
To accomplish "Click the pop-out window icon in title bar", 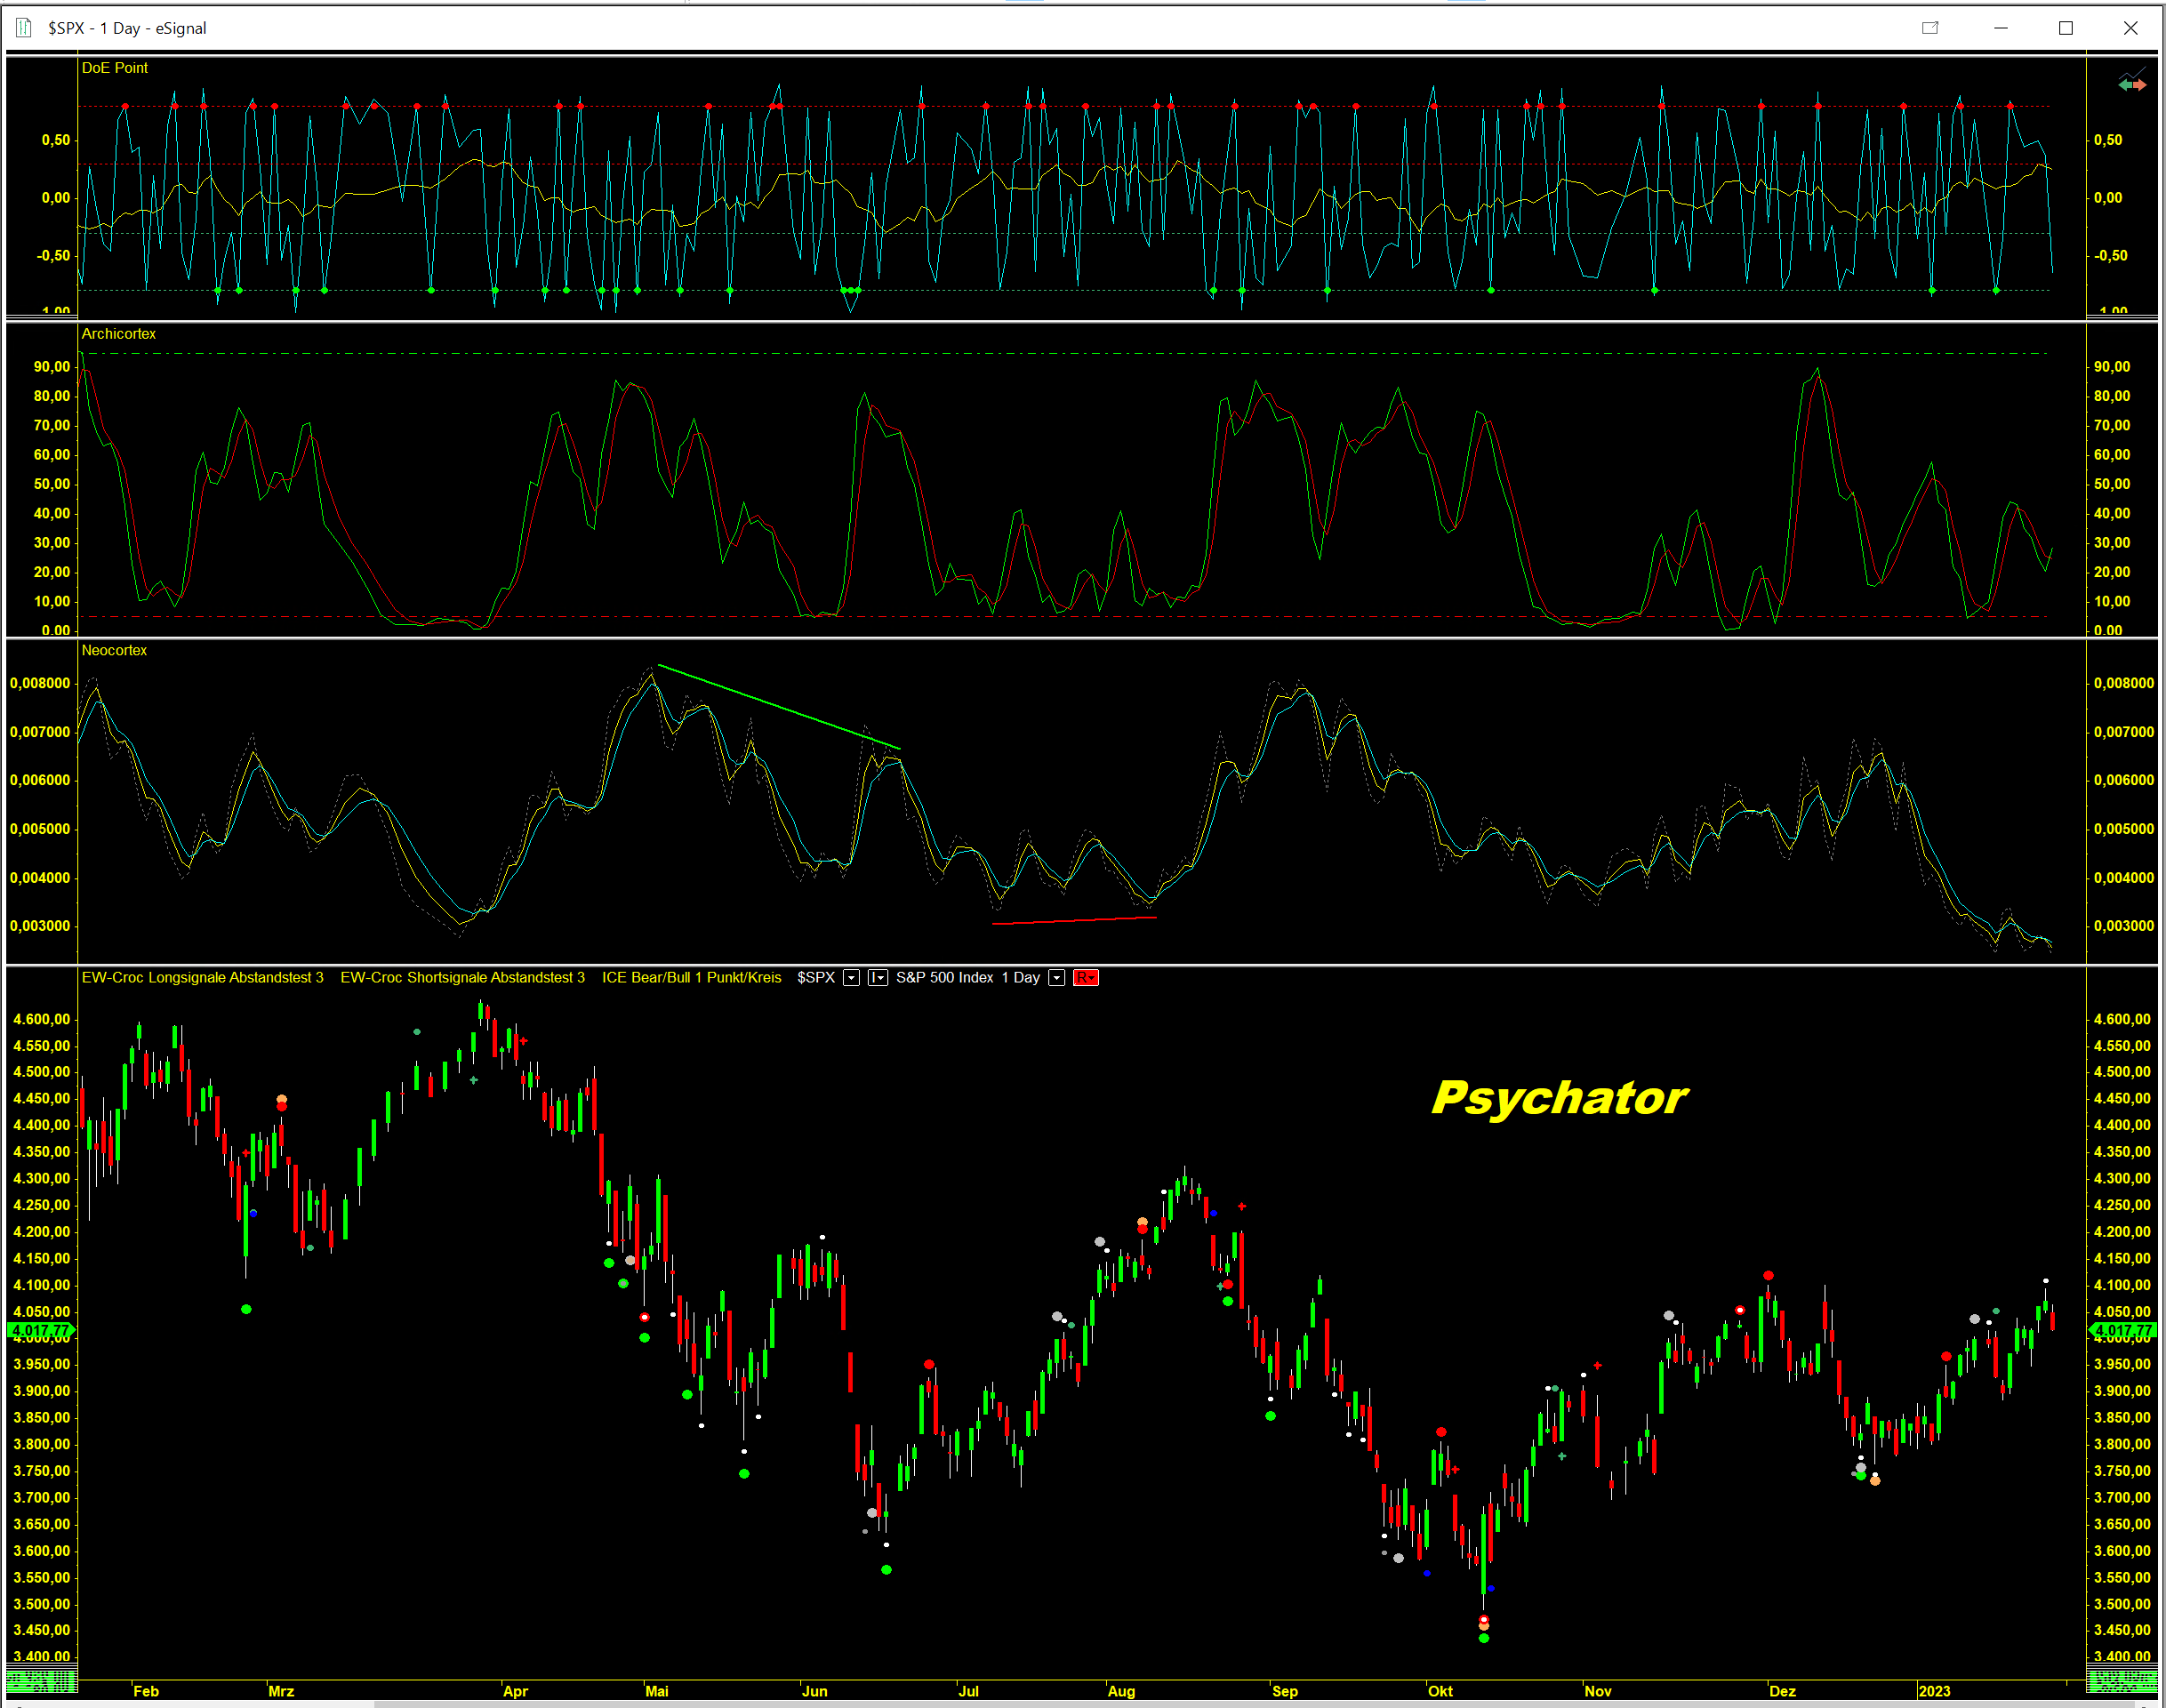I will [1930, 28].
